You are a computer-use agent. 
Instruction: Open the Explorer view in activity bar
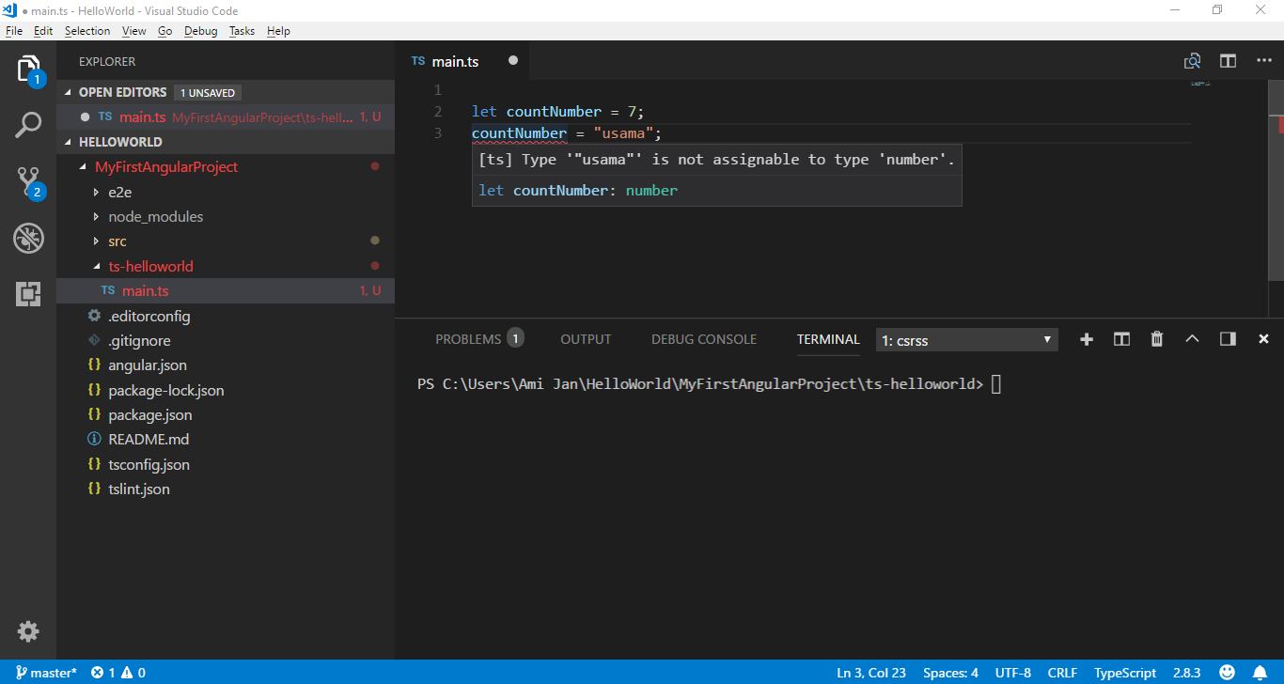coord(28,70)
